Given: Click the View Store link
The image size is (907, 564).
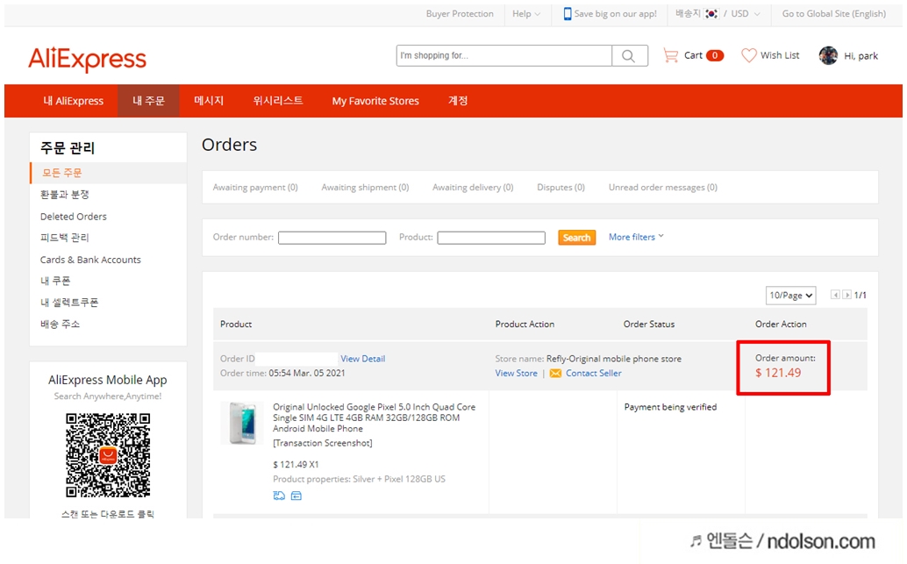Looking at the screenshot, I should 516,374.
